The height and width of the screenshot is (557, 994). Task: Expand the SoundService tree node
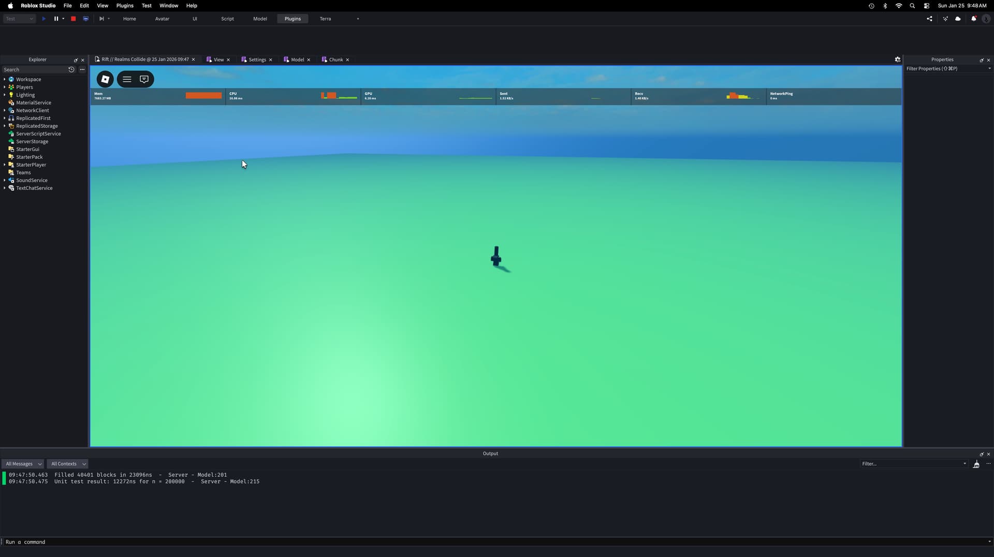point(5,180)
